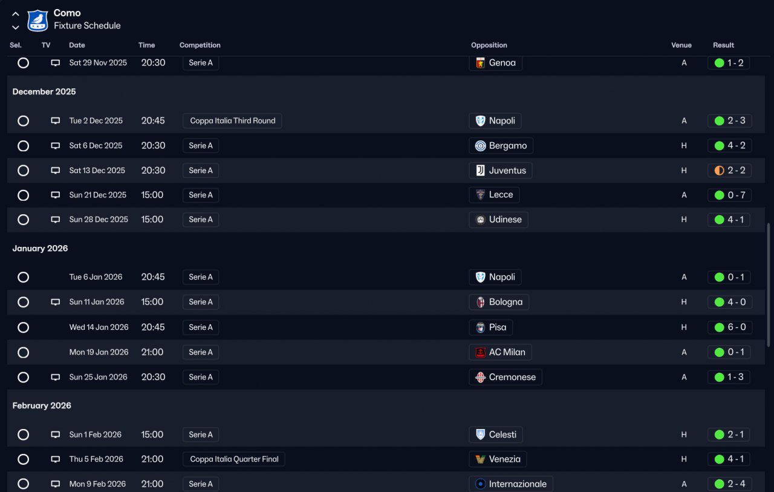Select the Pisa fixture radio button
The image size is (774, 492).
(23, 327)
